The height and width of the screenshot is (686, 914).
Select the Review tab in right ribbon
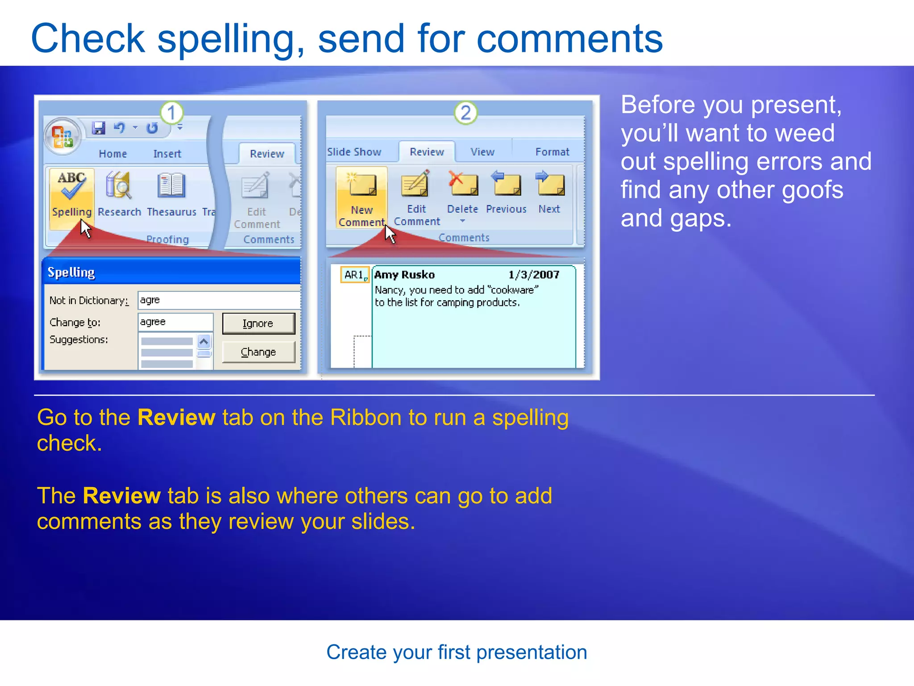click(427, 152)
